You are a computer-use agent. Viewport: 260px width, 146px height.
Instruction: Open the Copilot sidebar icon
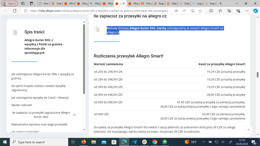click(x=255, y=11)
